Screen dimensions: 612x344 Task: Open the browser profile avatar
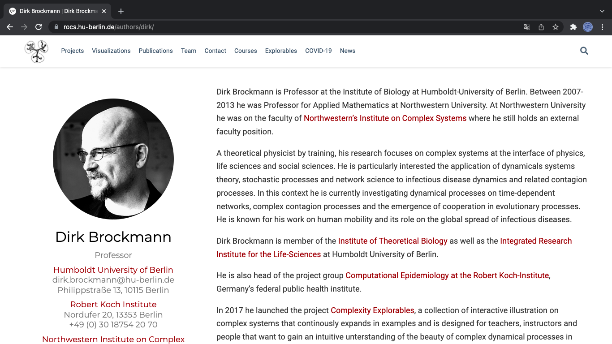tap(588, 27)
